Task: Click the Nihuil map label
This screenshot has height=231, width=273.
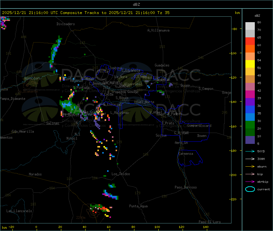Action: [72, 138]
